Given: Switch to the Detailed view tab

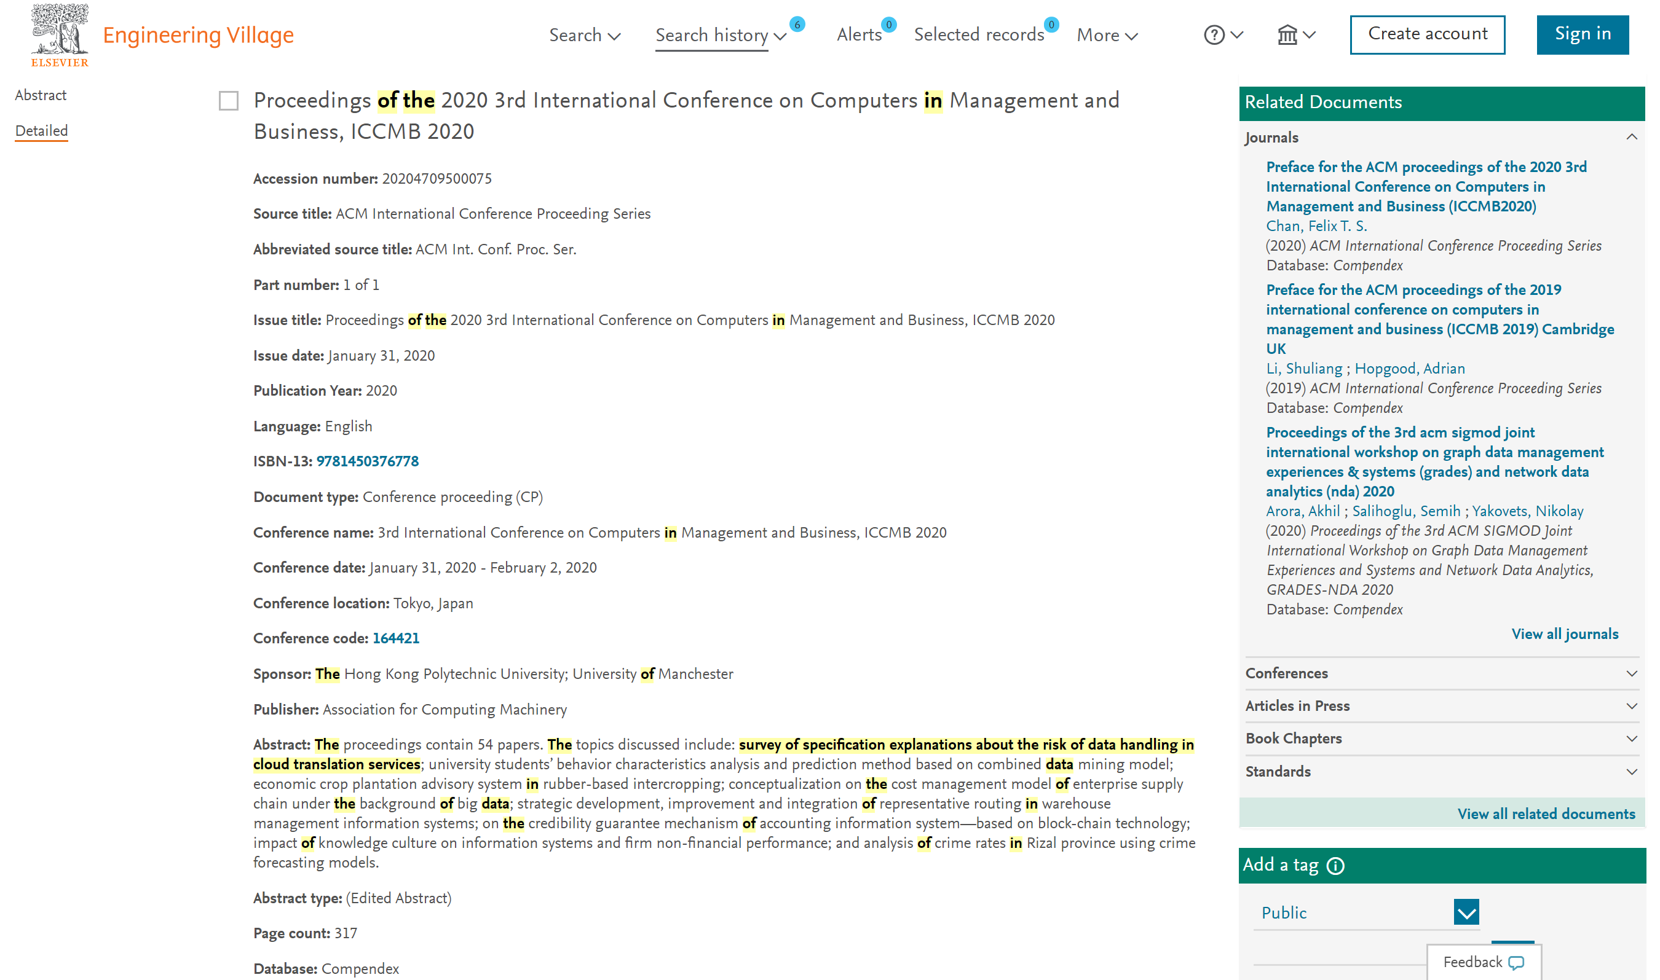Looking at the screenshot, I should click(x=42, y=131).
